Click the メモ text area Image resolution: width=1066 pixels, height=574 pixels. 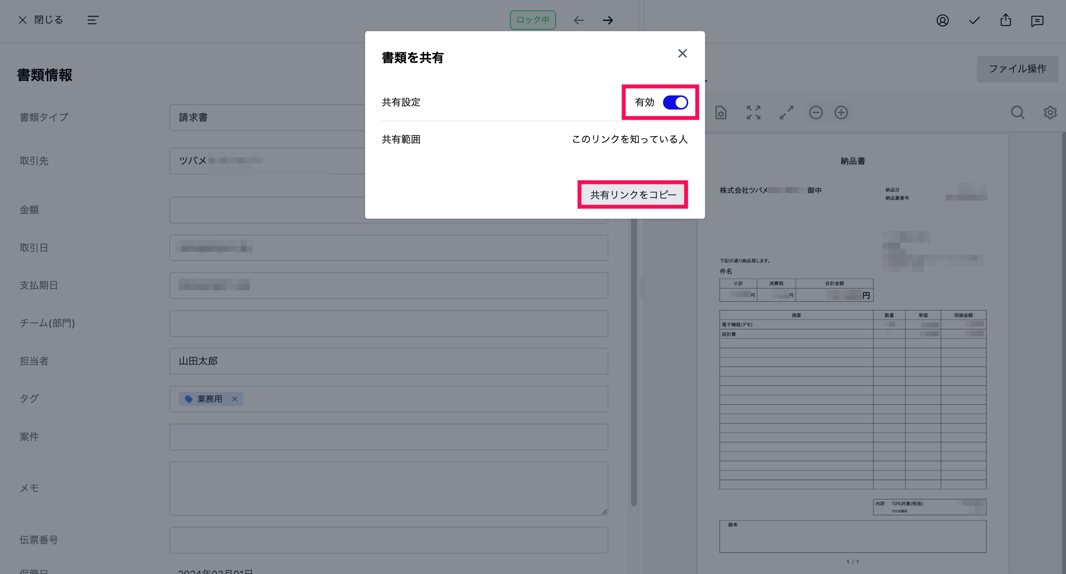(389, 488)
